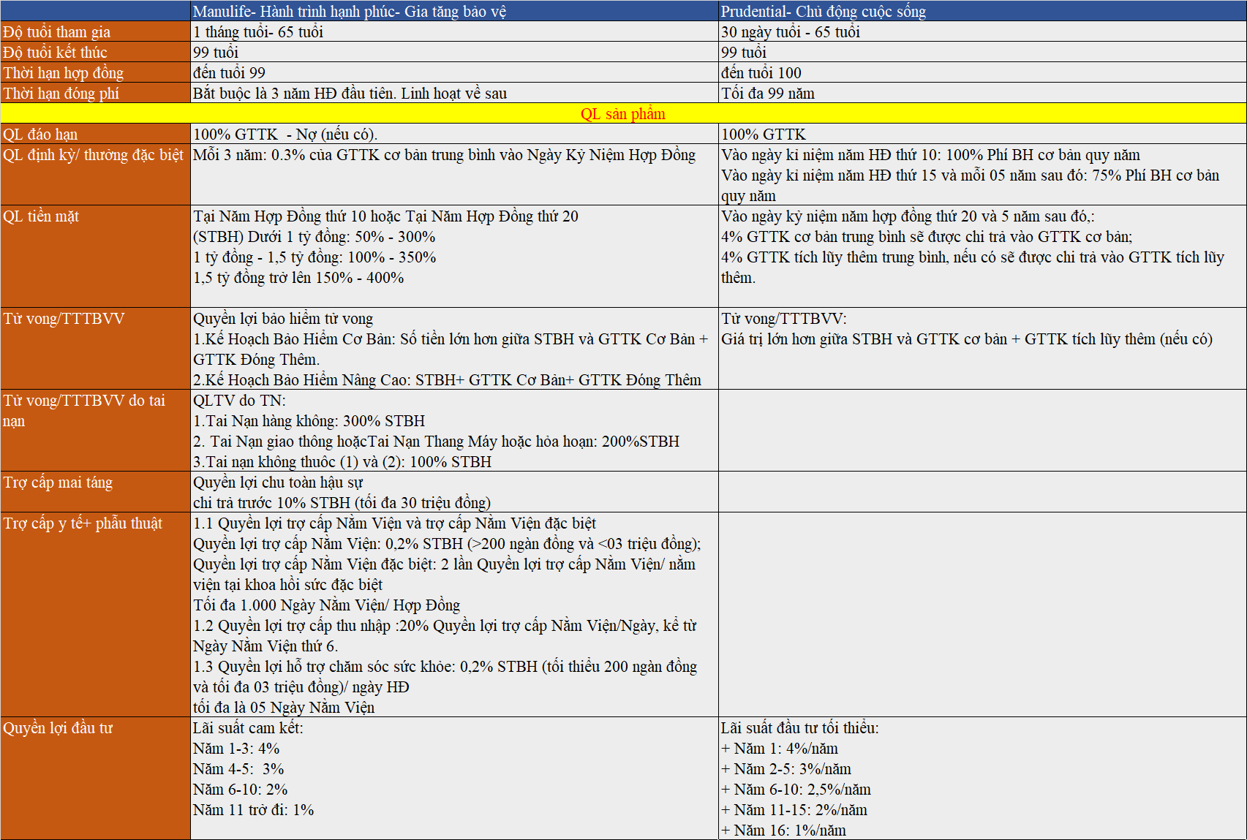1247x840 pixels.
Task: Select the 'QL tiền mặt' label cell
Action: [95, 256]
